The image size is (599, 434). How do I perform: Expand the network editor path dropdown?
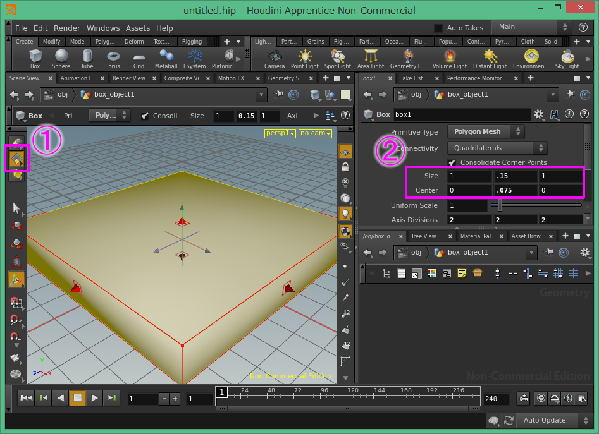[531, 253]
